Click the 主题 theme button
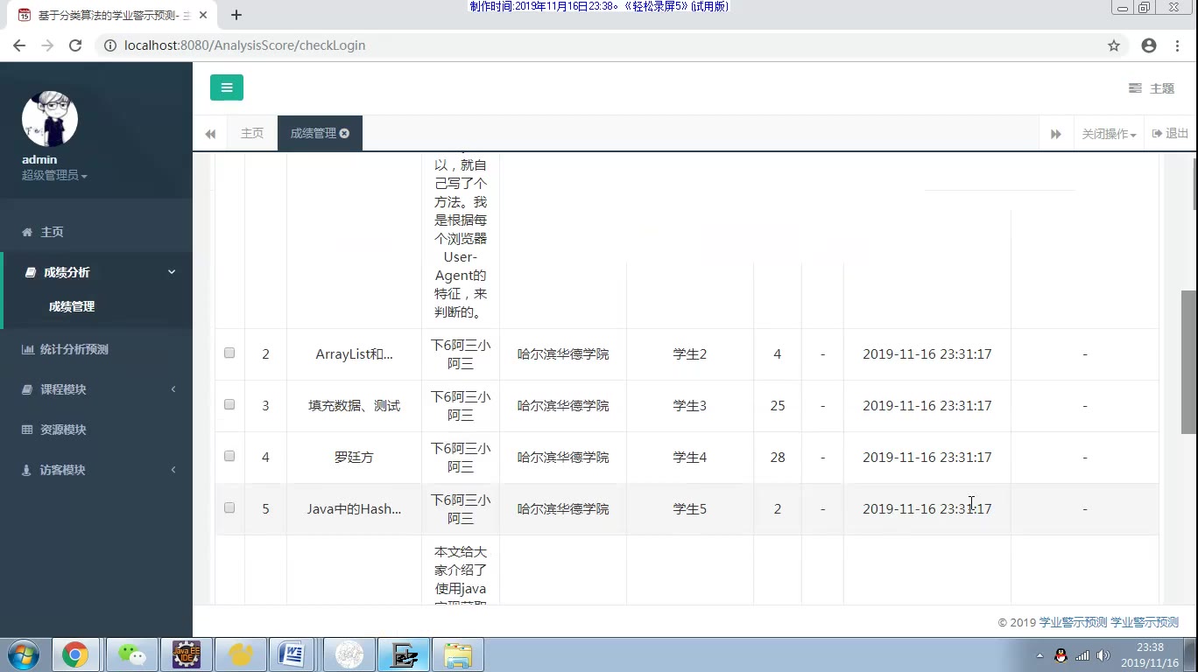This screenshot has width=1198, height=672. click(1152, 88)
